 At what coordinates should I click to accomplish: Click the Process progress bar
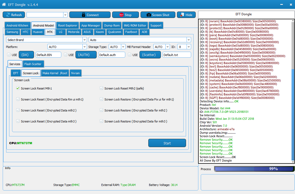point(253,169)
